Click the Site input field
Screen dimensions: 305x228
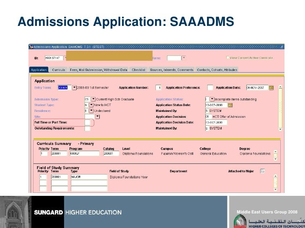pyautogui.click(x=90, y=117)
